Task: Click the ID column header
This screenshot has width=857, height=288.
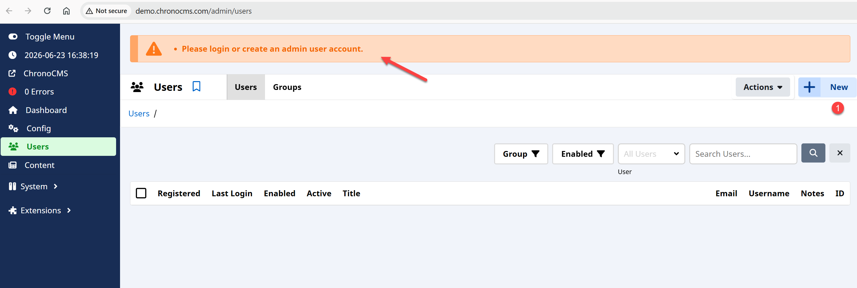Action: (839, 193)
